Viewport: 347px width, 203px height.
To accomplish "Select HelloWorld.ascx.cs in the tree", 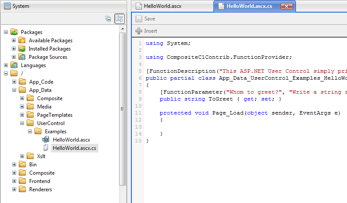I will pos(75,148).
